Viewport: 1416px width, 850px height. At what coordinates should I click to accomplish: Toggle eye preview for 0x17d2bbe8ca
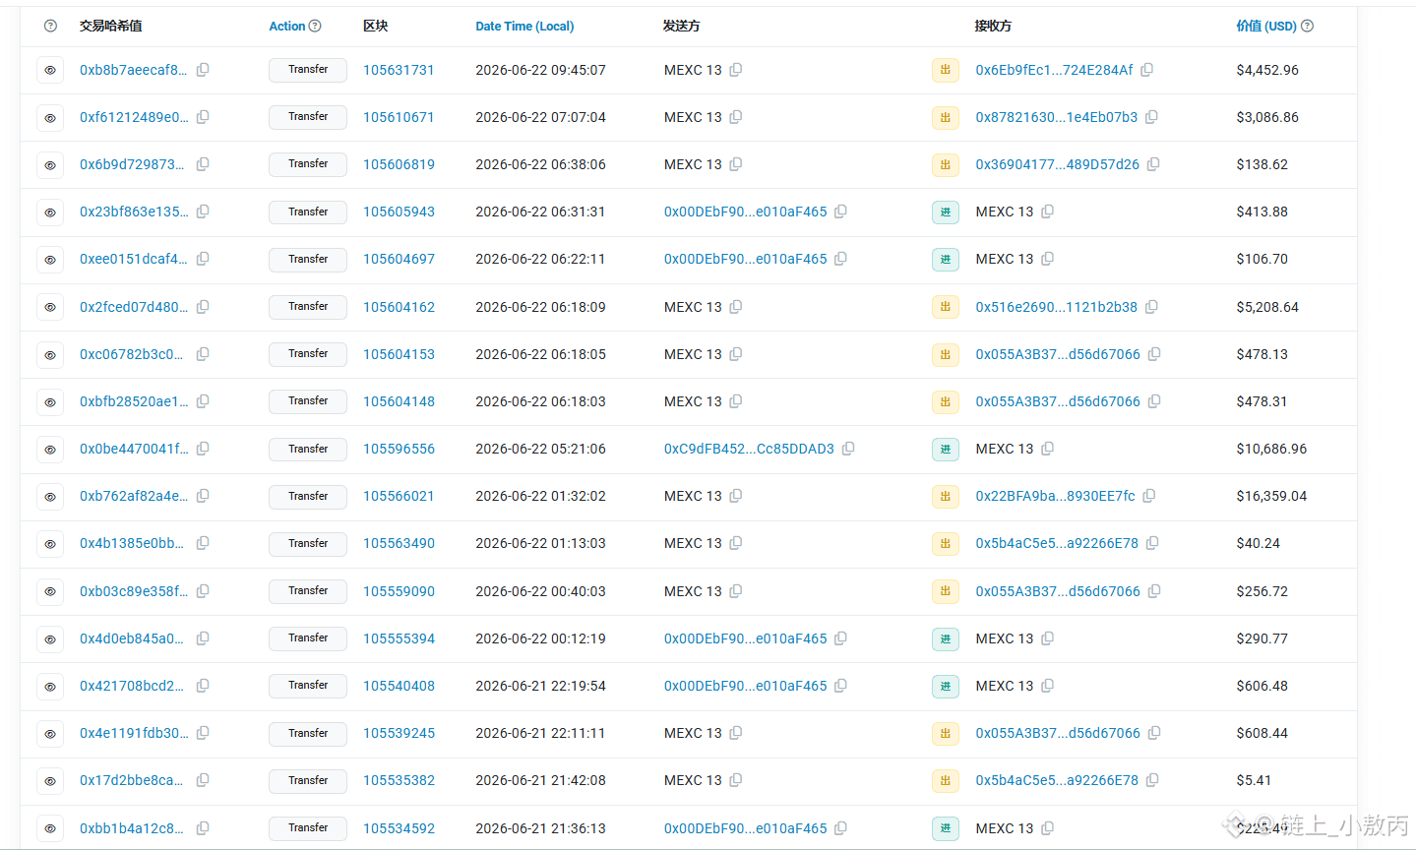(50, 780)
